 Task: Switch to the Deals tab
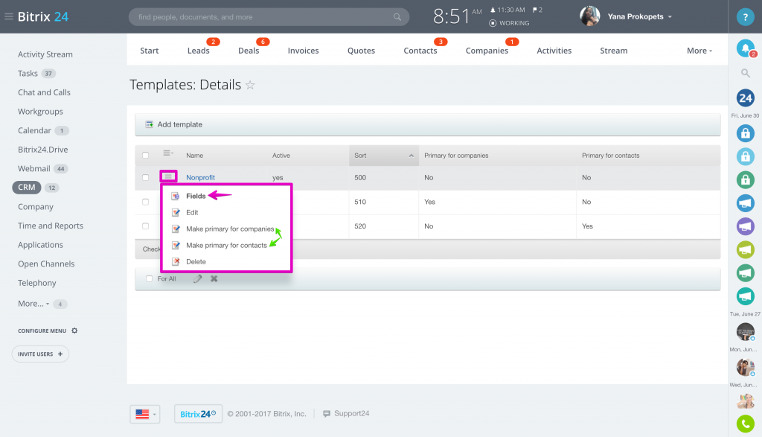pos(249,51)
